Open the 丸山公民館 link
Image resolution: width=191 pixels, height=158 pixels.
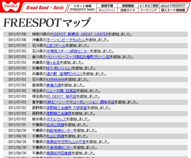click(55, 136)
